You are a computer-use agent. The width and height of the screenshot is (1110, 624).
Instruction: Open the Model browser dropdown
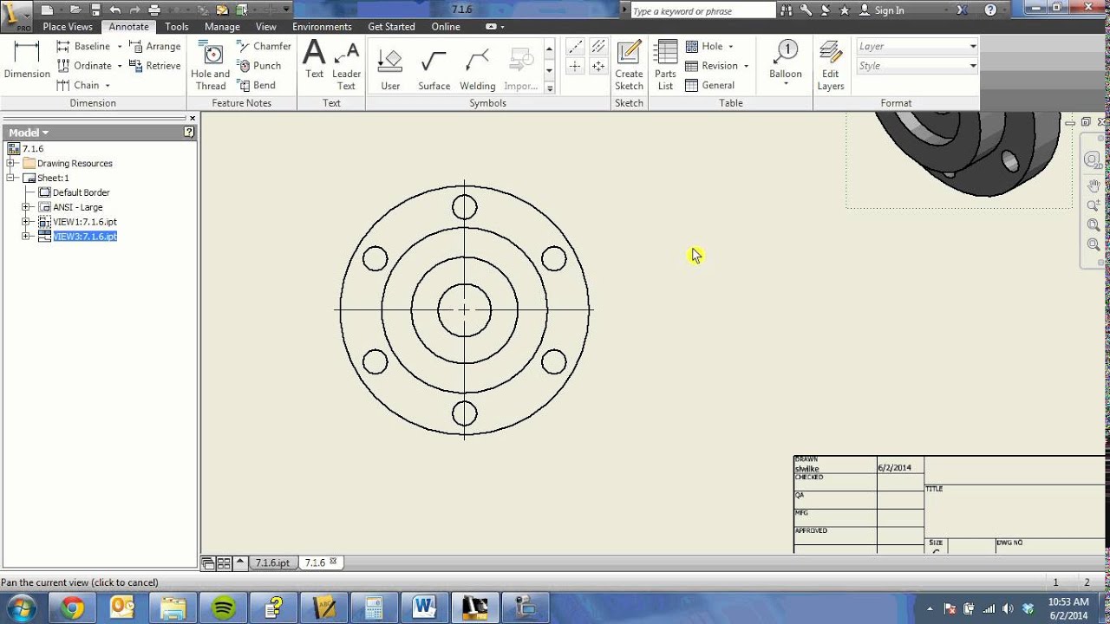coord(29,133)
